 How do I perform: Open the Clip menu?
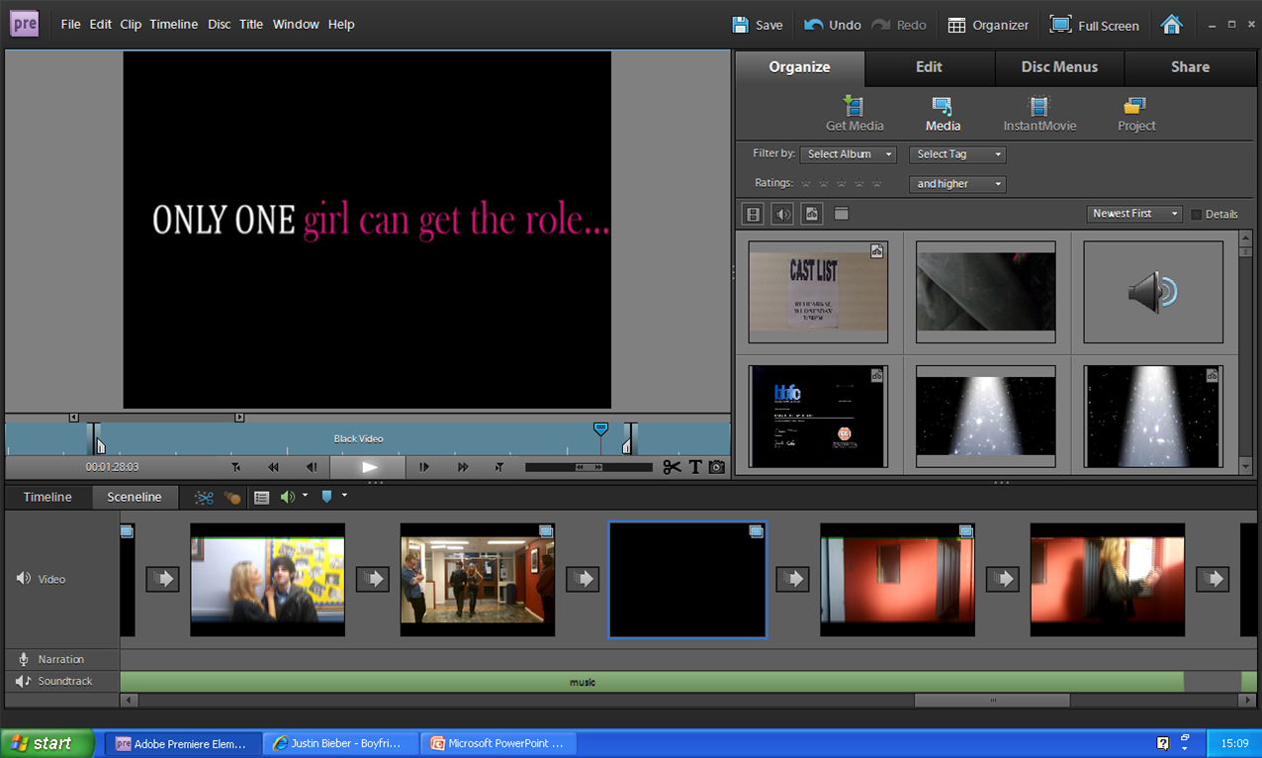pyautogui.click(x=131, y=24)
